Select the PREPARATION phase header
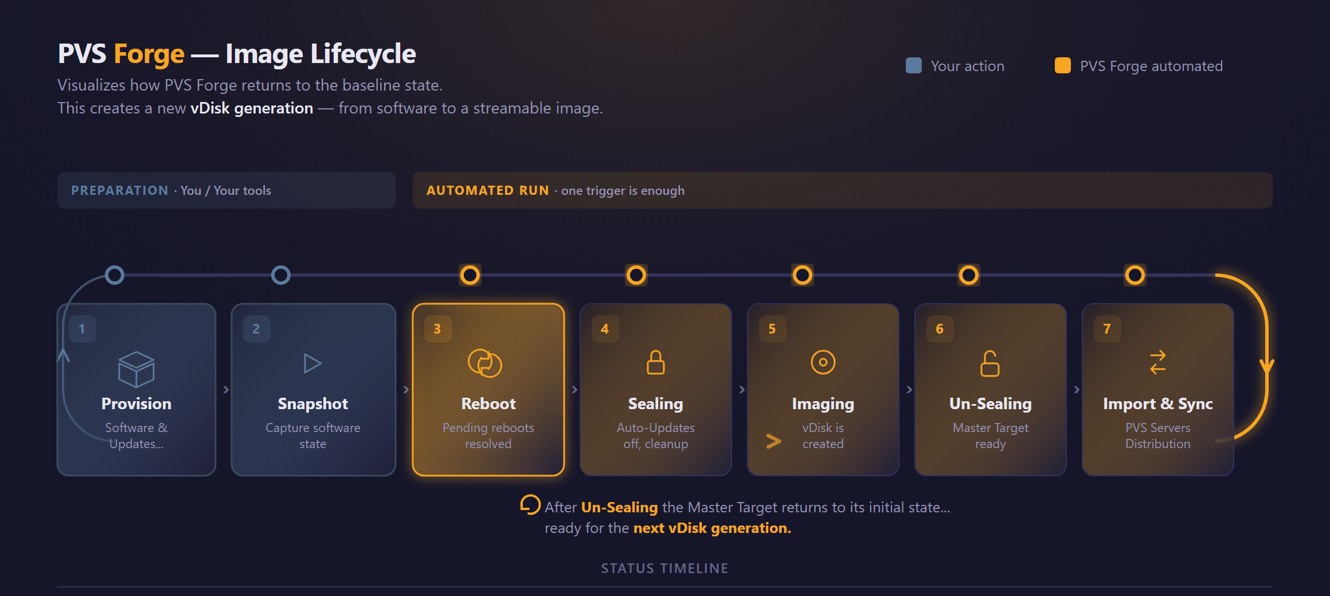Screen dimensions: 1330x596 click(x=226, y=190)
